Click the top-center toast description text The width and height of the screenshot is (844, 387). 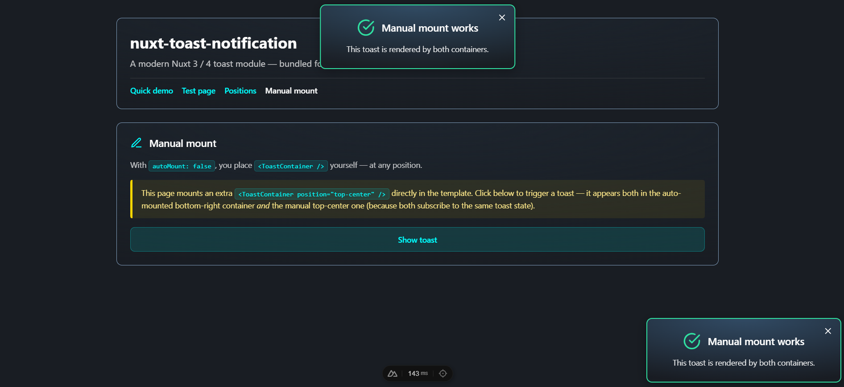[x=418, y=49]
